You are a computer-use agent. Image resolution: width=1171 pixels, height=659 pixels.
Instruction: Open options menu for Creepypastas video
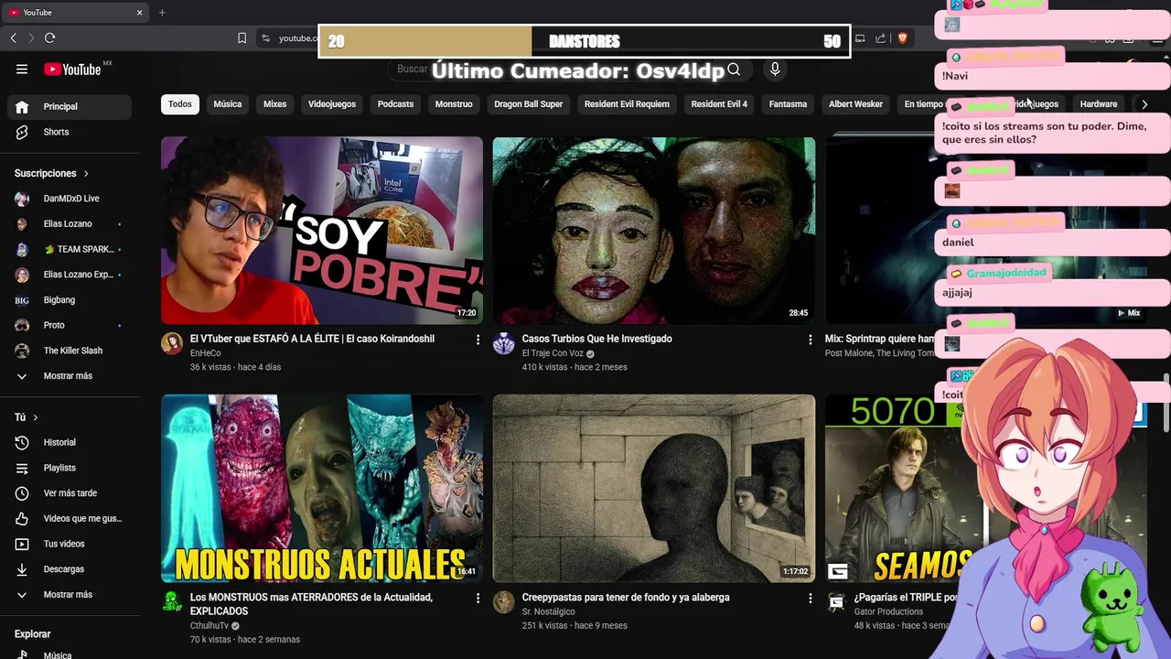810,598
